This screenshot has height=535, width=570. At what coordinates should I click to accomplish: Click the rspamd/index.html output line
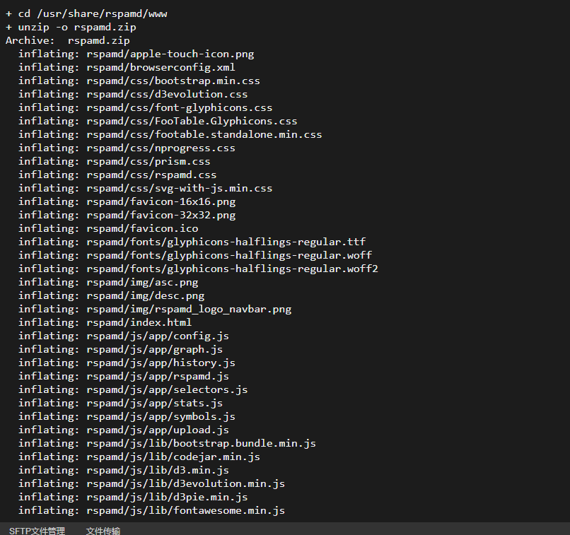click(105, 323)
